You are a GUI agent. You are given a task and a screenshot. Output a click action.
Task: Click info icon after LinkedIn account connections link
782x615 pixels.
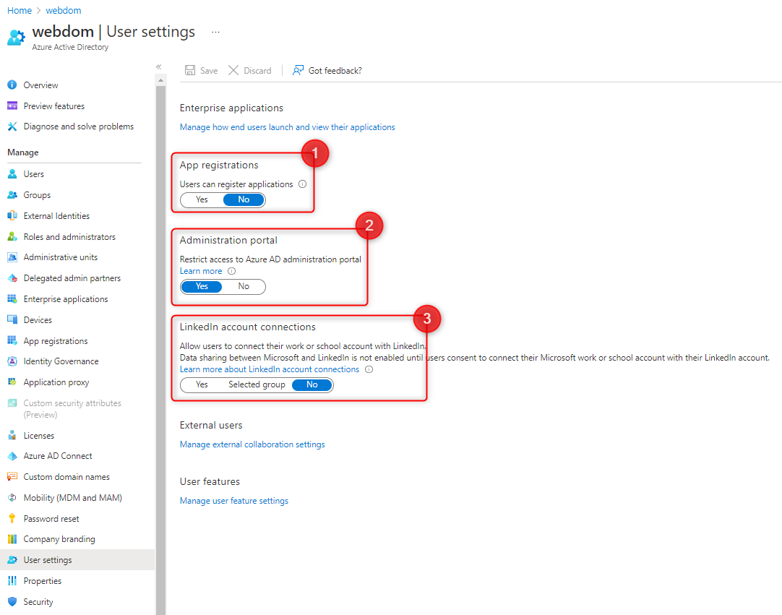(x=369, y=369)
